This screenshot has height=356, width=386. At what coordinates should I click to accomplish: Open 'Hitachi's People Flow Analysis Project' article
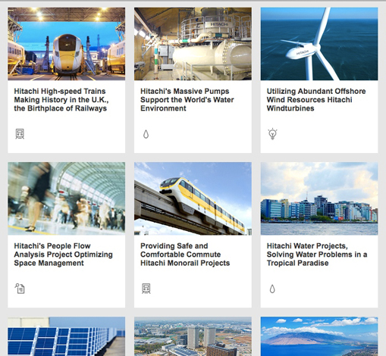click(x=63, y=255)
